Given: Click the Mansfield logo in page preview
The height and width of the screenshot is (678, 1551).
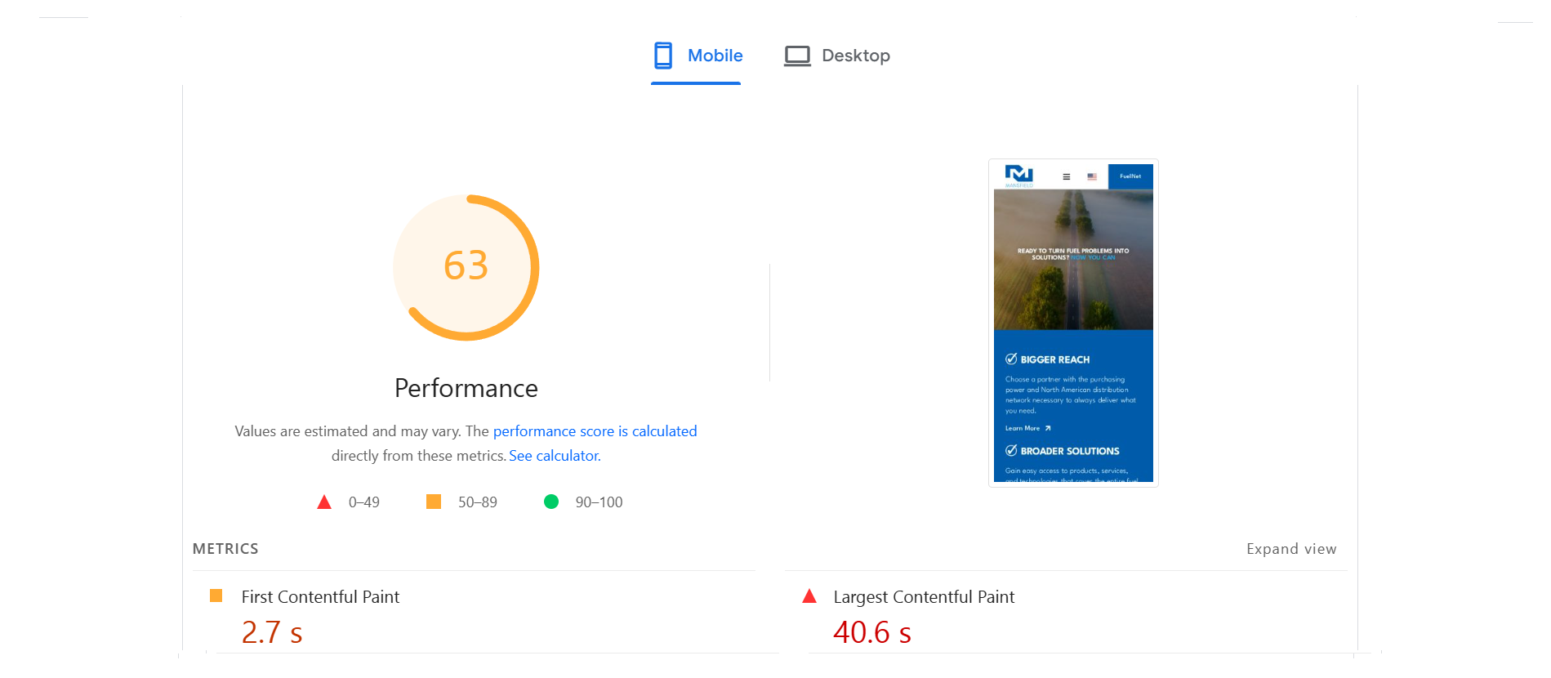Looking at the screenshot, I should 1019,175.
